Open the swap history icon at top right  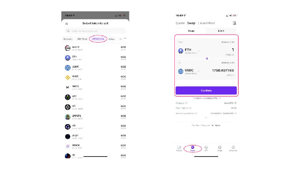[x=234, y=23]
